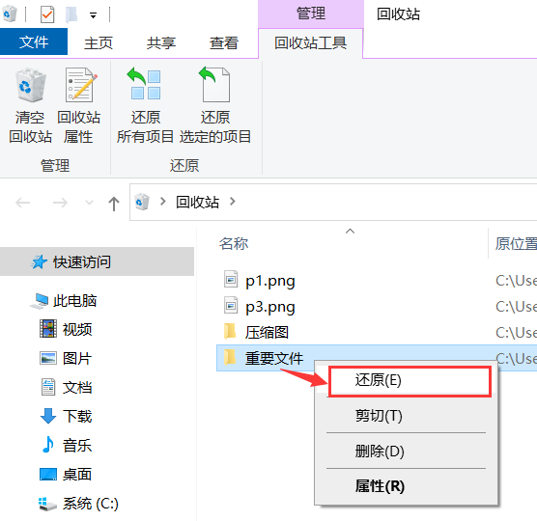Open the quick access toolbar dropdown arrow
The image size is (537, 521).
(x=93, y=15)
